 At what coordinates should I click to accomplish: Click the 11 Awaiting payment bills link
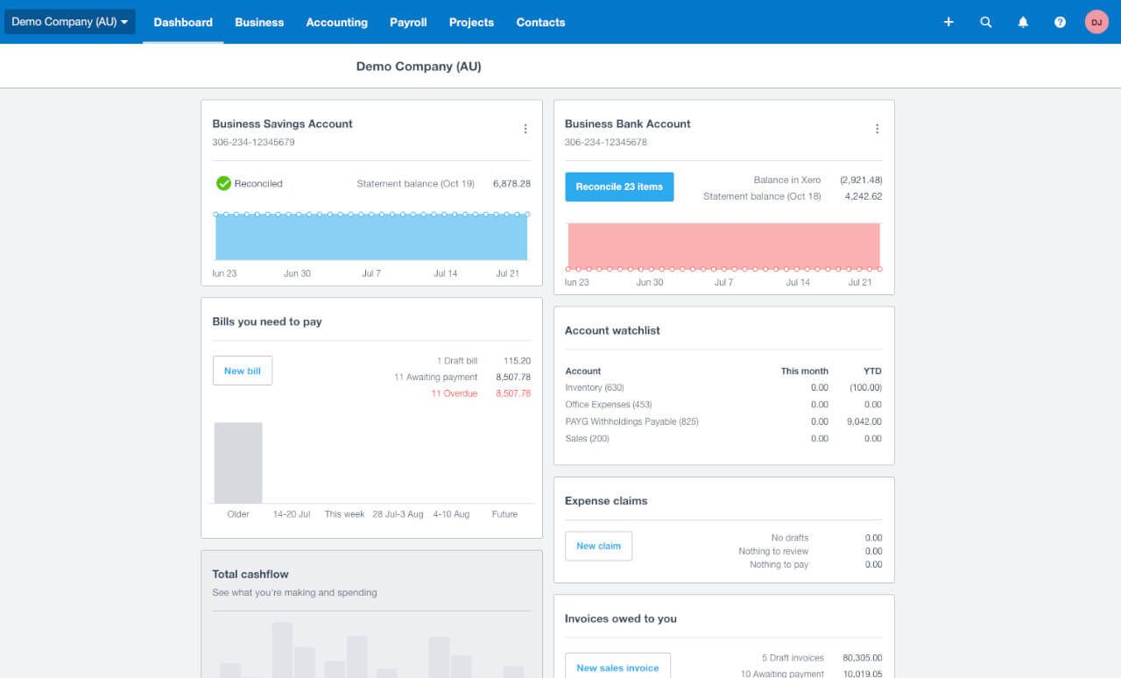click(x=436, y=378)
